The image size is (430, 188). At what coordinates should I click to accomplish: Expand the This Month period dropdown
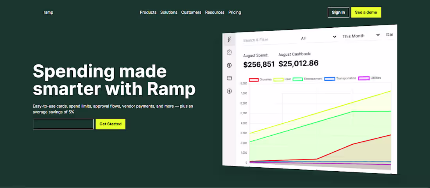[x=361, y=36]
